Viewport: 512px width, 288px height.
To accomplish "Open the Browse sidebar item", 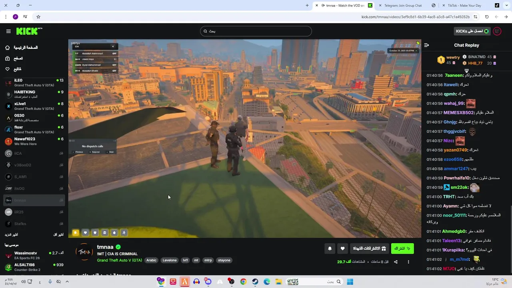I will (x=14, y=58).
